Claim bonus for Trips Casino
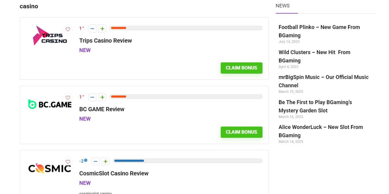 click(241, 68)
